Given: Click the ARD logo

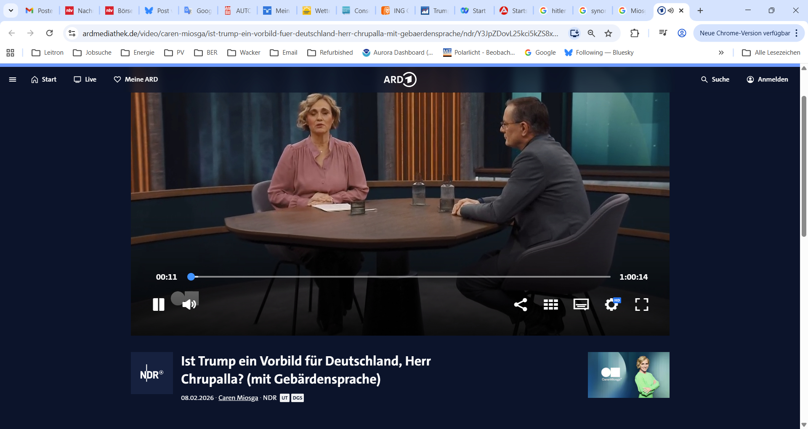Looking at the screenshot, I should (x=400, y=79).
